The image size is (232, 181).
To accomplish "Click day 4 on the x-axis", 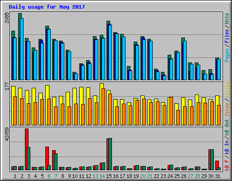I will click(35, 176).
